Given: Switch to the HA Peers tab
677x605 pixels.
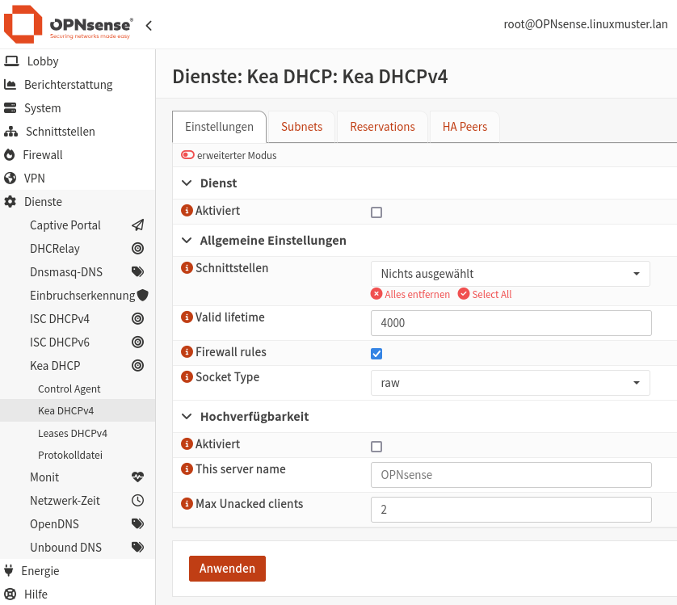Looking at the screenshot, I should coord(465,127).
